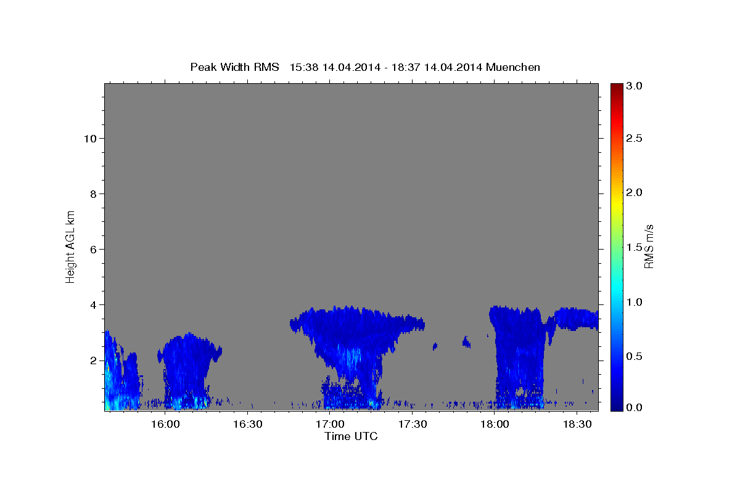
Task: Click the colorbar value 0.0
Action: pos(635,407)
